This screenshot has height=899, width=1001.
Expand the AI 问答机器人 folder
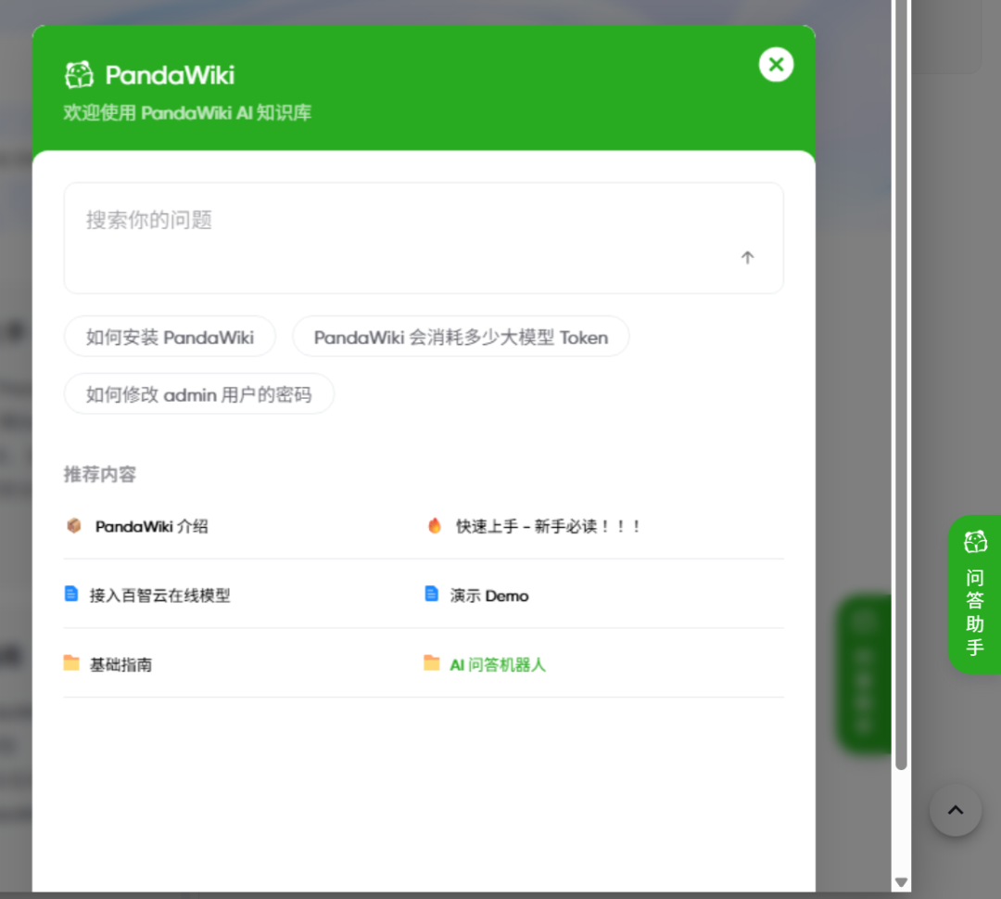point(497,663)
